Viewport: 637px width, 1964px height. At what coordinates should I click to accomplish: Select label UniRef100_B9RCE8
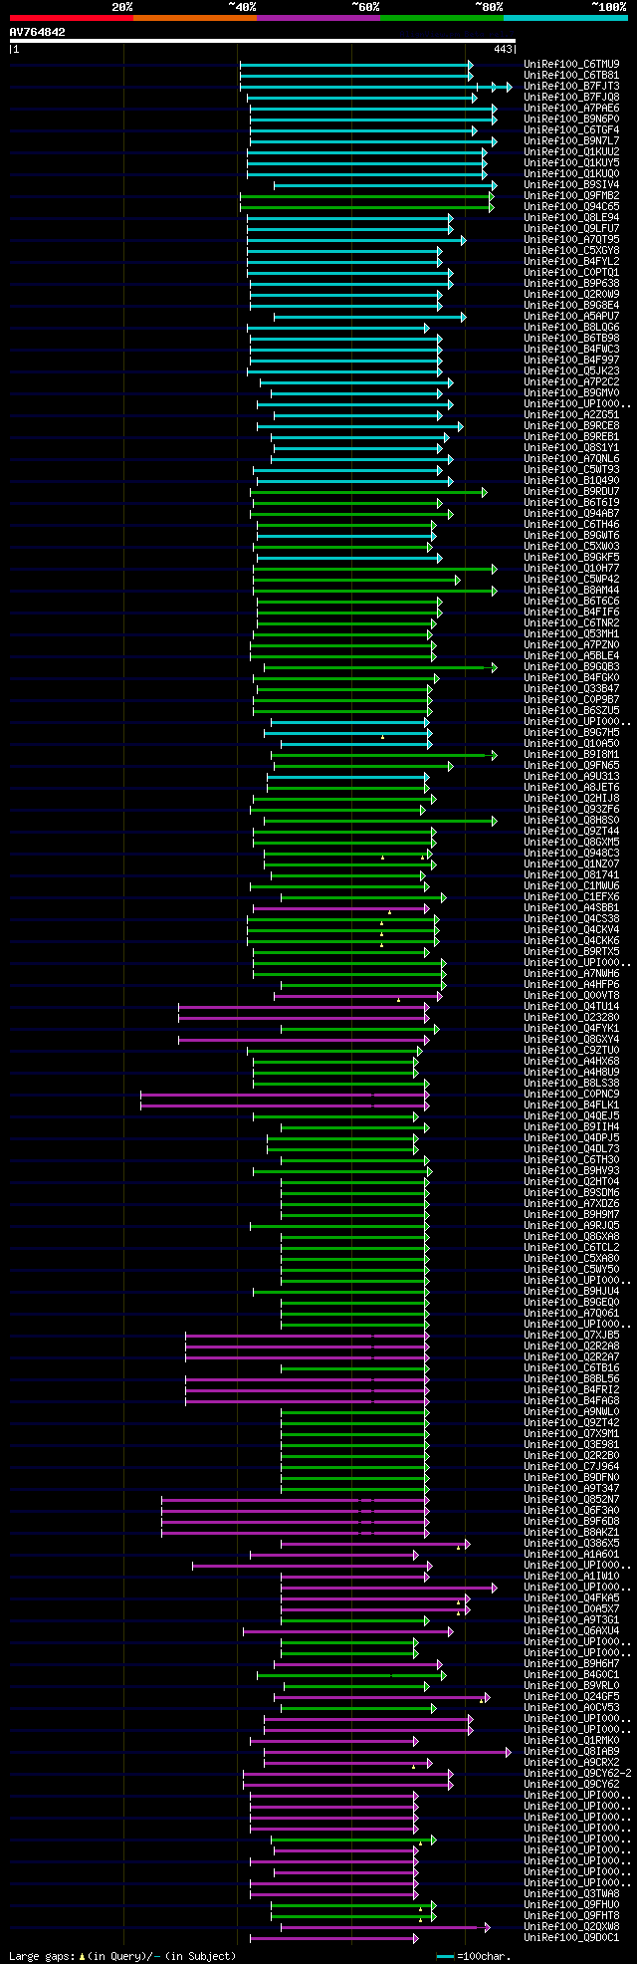tap(571, 425)
